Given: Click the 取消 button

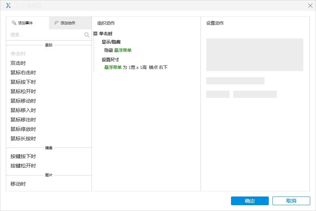Looking at the screenshot, I should point(291,201).
